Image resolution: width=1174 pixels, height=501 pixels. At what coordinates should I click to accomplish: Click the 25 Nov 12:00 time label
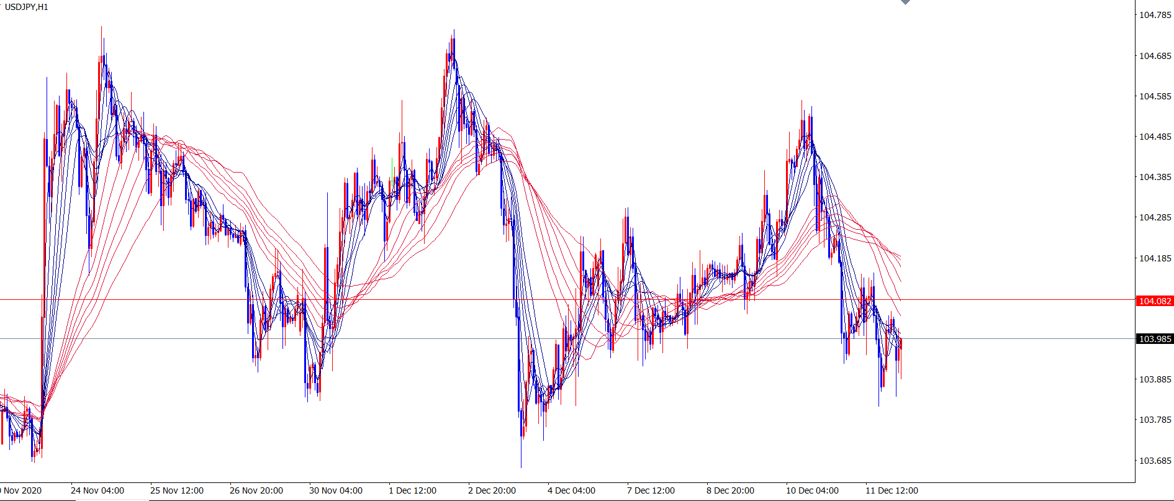pyautogui.click(x=177, y=490)
